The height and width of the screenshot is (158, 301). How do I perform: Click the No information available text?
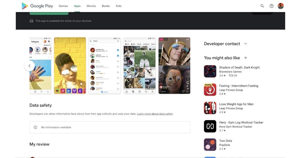coord(56,127)
